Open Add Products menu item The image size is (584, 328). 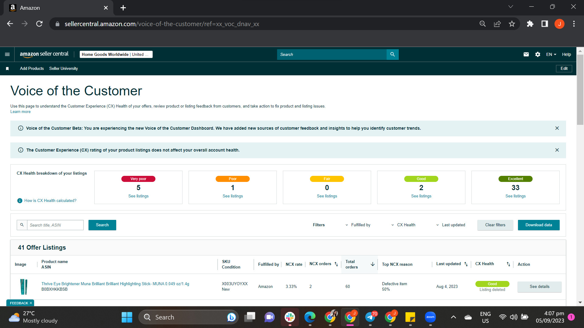32,69
